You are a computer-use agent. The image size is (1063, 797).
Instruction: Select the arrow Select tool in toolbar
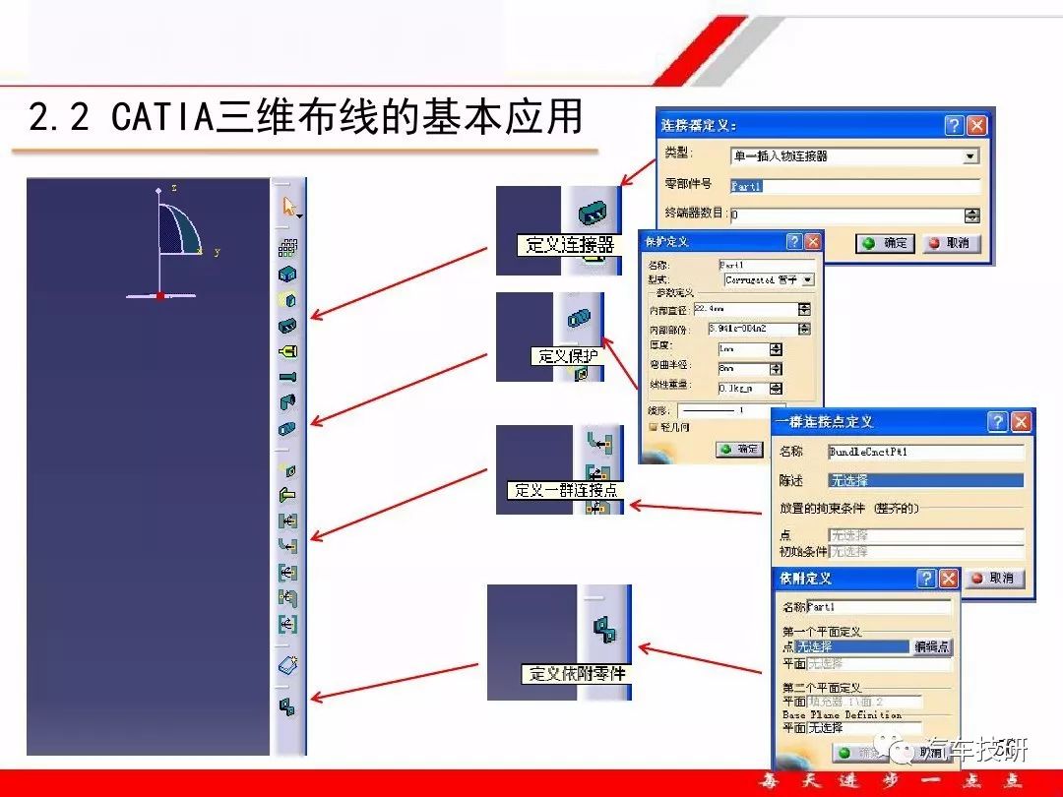pyautogui.click(x=289, y=206)
